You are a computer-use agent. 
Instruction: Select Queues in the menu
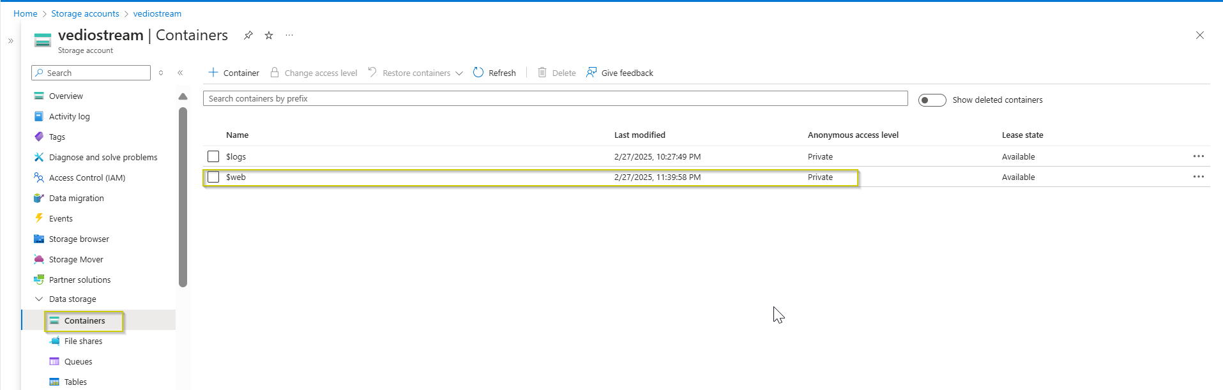tap(78, 361)
